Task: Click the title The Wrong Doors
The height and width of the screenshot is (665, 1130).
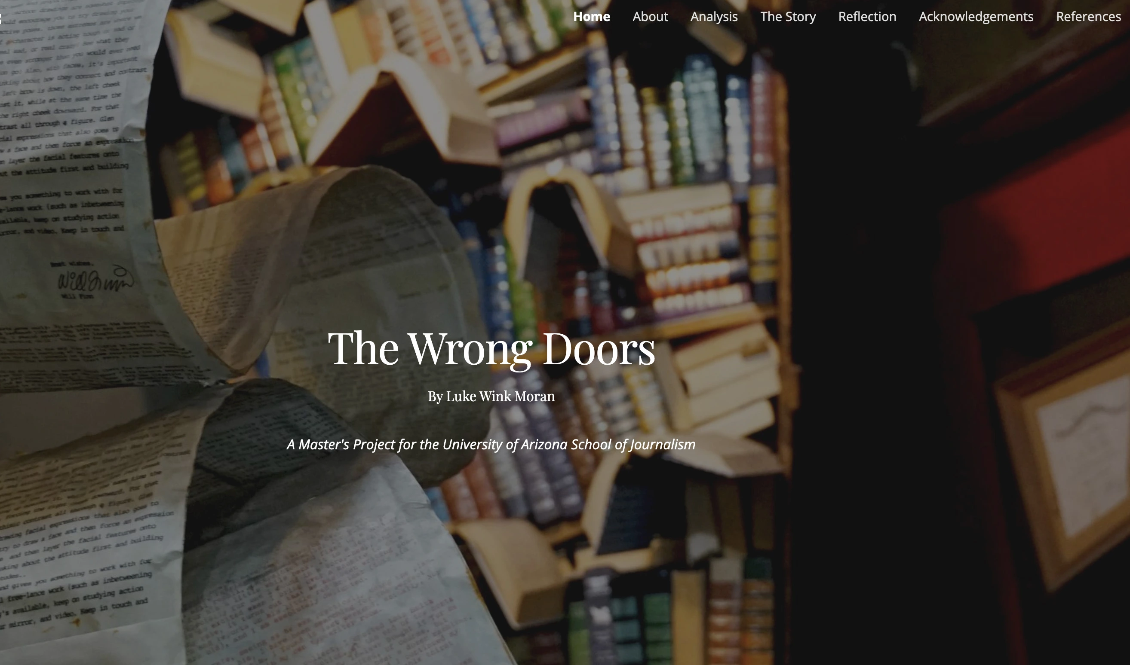Action: 491,350
